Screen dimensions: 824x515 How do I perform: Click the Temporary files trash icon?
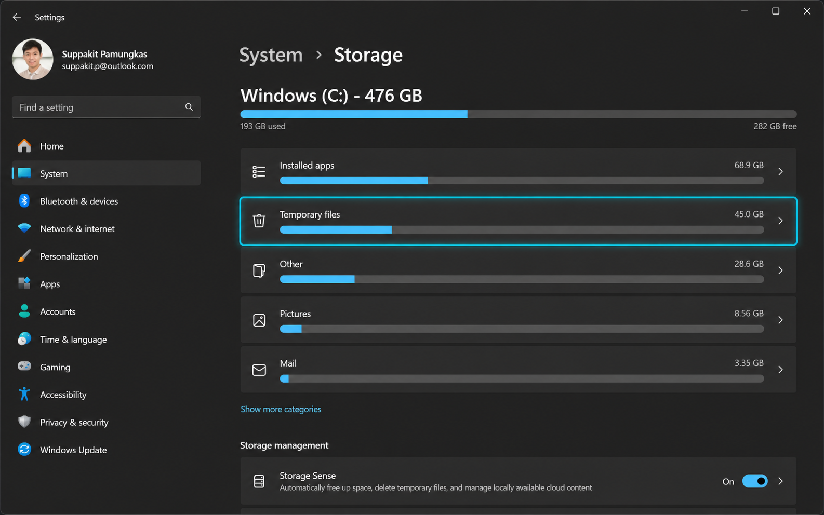[x=259, y=221]
